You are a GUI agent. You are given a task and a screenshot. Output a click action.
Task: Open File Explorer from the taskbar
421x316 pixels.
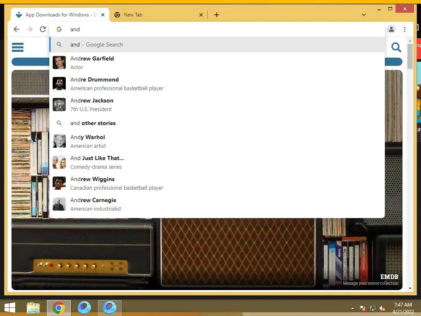tap(33, 308)
